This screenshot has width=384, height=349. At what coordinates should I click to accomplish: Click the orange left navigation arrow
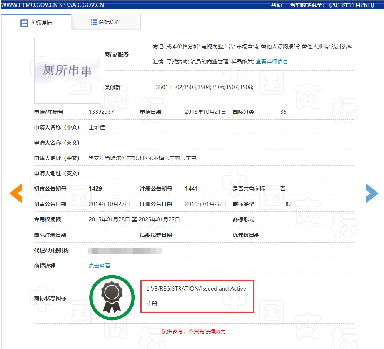click(15, 193)
